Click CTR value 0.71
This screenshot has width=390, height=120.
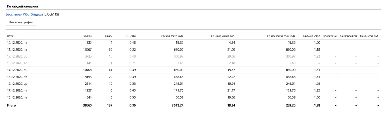(x=132, y=63)
